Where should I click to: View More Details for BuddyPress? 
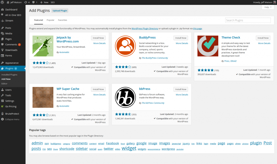pos(182,43)
